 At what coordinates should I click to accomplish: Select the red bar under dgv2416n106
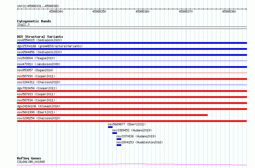(x=132, y=109)
